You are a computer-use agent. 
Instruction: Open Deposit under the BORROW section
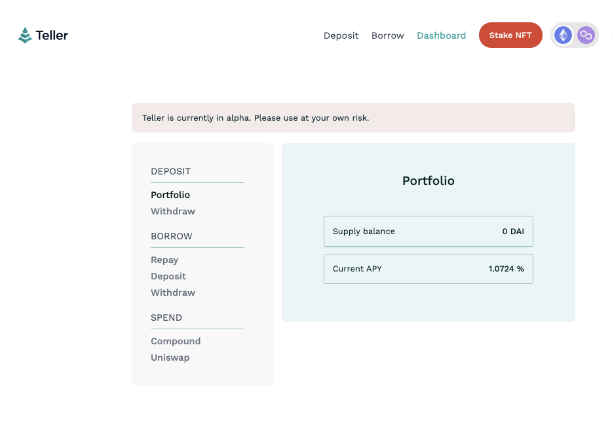[x=168, y=277]
